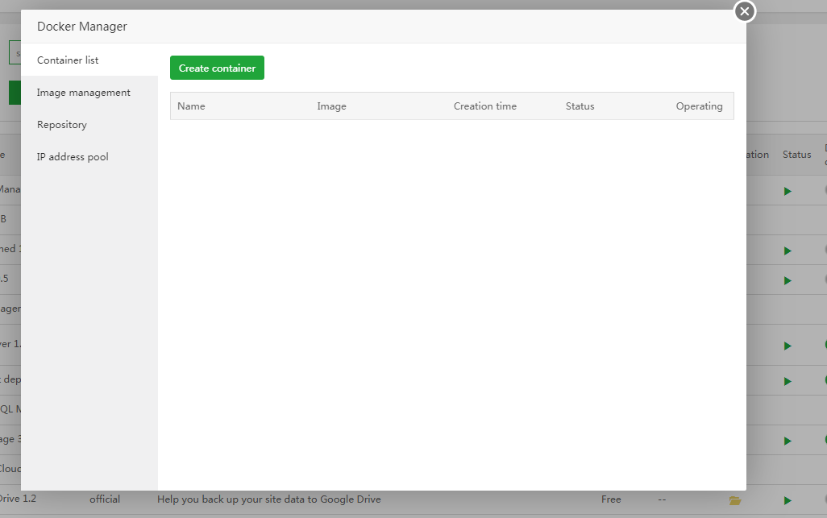The height and width of the screenshot is (518, 827).
Task: Click the play icon in the 'ver 1.' row
Action: coord(788,346)
